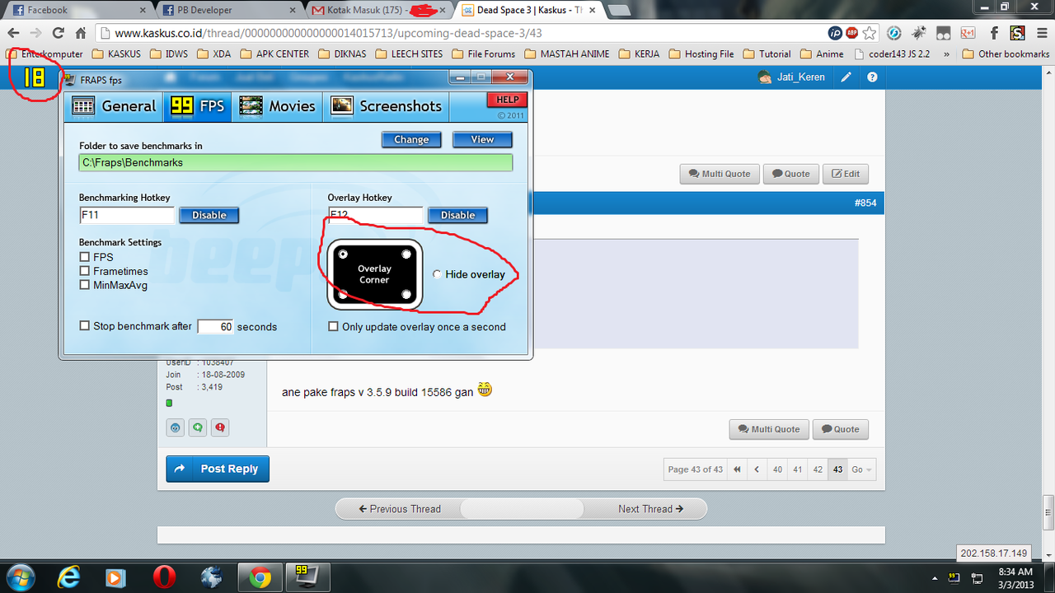The image size is (1055, 593).
Task: Click the Benchmarking Hotkey F11 field
Action: (127, 215)
